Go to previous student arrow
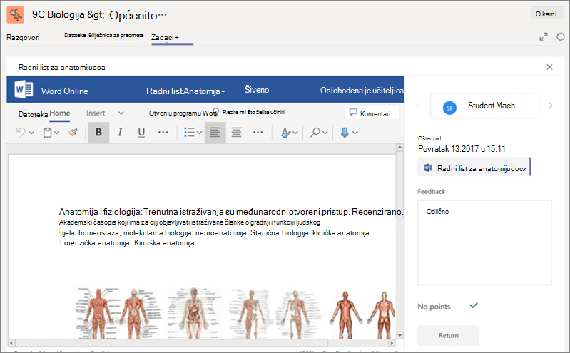The width and height of the screenshot is (570, 353). [419, 106]
